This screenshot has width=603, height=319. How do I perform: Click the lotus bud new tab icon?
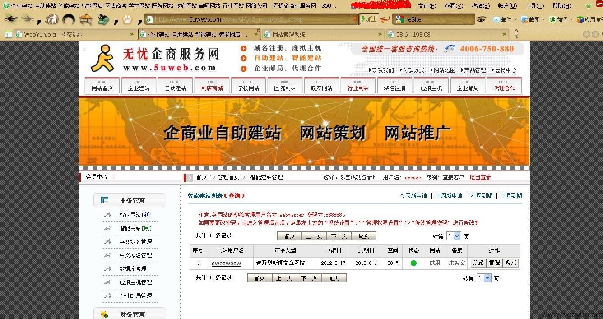[516, 34]
